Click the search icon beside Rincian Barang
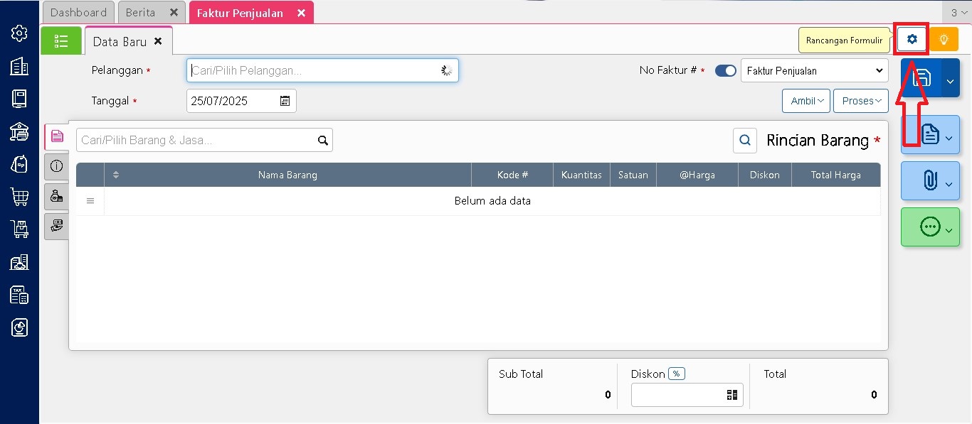This screenshot has width=972, height=424. point(744,141)
